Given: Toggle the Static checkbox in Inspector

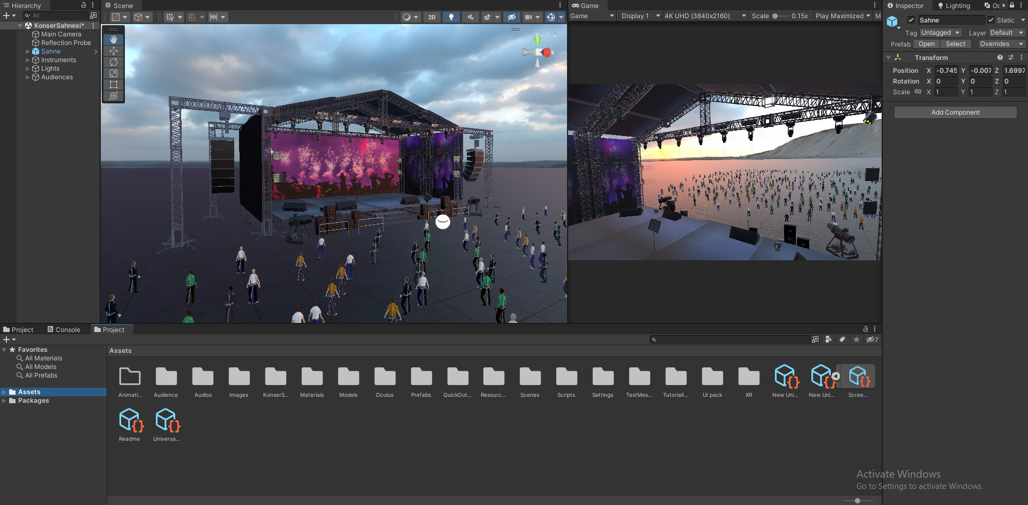Looking at the screenshot, I should 990,20.
